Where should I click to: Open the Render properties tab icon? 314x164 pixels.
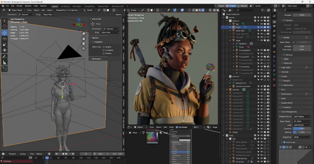click(274, 22)
